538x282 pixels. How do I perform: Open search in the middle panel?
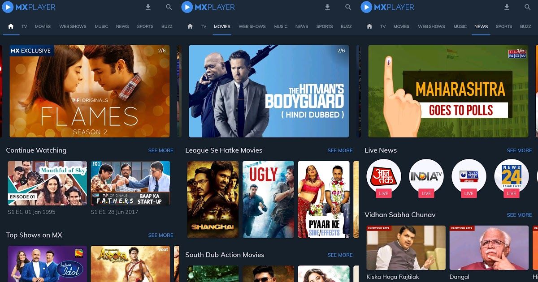tap(348, 7)
